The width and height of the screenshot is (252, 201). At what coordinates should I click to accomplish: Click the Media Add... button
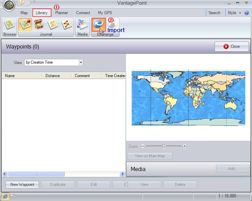pyautogui.click(x=232, y=169)
